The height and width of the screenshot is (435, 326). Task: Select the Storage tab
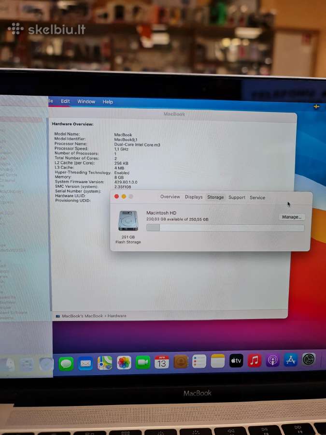point(215,197)
